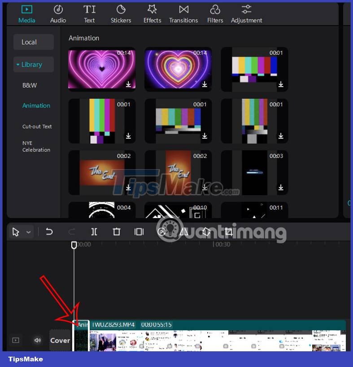Redo the last action

coord(72,232)
